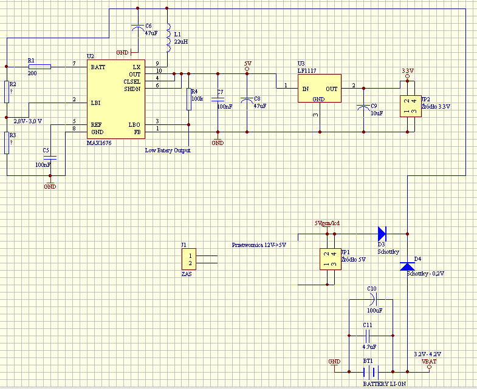Screen dimensions: 477x389
Task: Click the REF pin label on U2
Action: (96, 125)
